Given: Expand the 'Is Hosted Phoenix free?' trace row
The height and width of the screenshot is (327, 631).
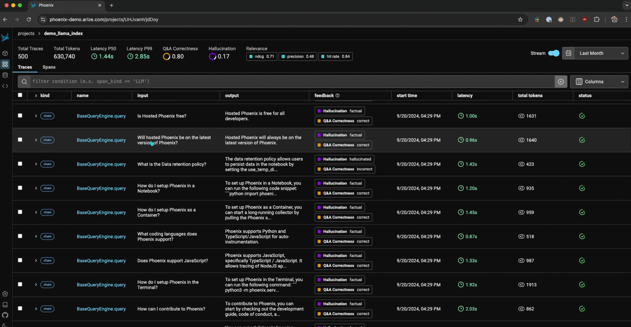Looking at the screenshot, I should pos(36,116).
